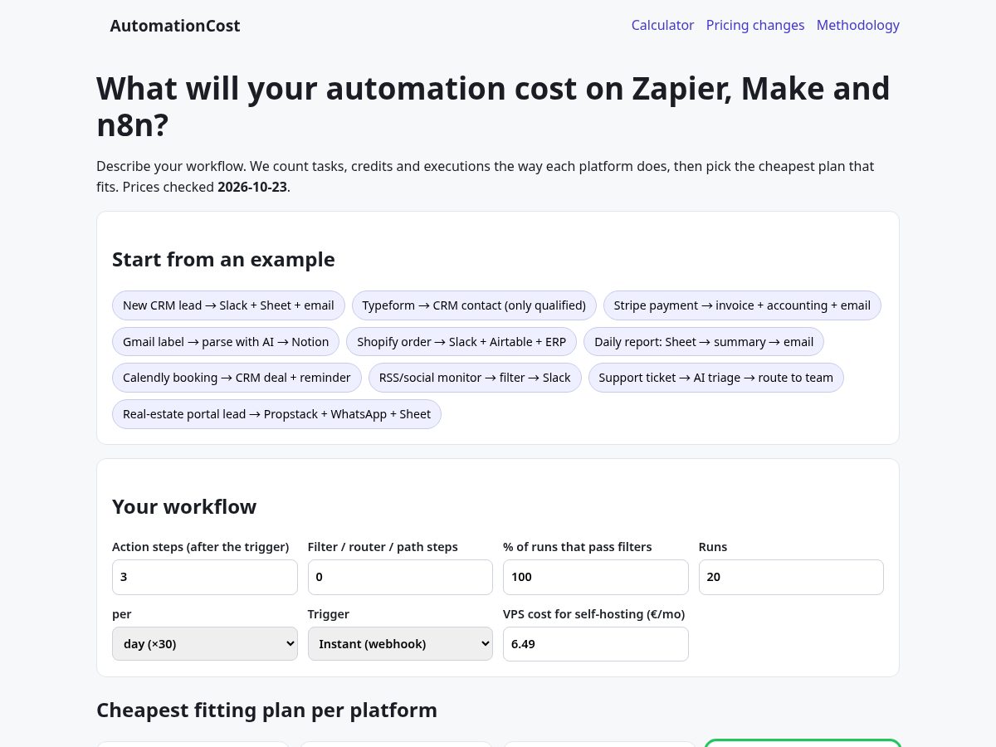Open the Pricing changes nav link
The height and width of the screenshot is (747, 996).
(755, 25)
